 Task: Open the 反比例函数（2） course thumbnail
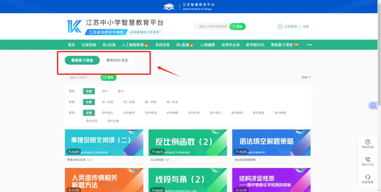[187, 142]
